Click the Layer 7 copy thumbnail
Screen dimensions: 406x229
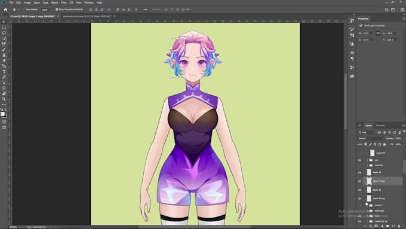click(x=369, y=181)
